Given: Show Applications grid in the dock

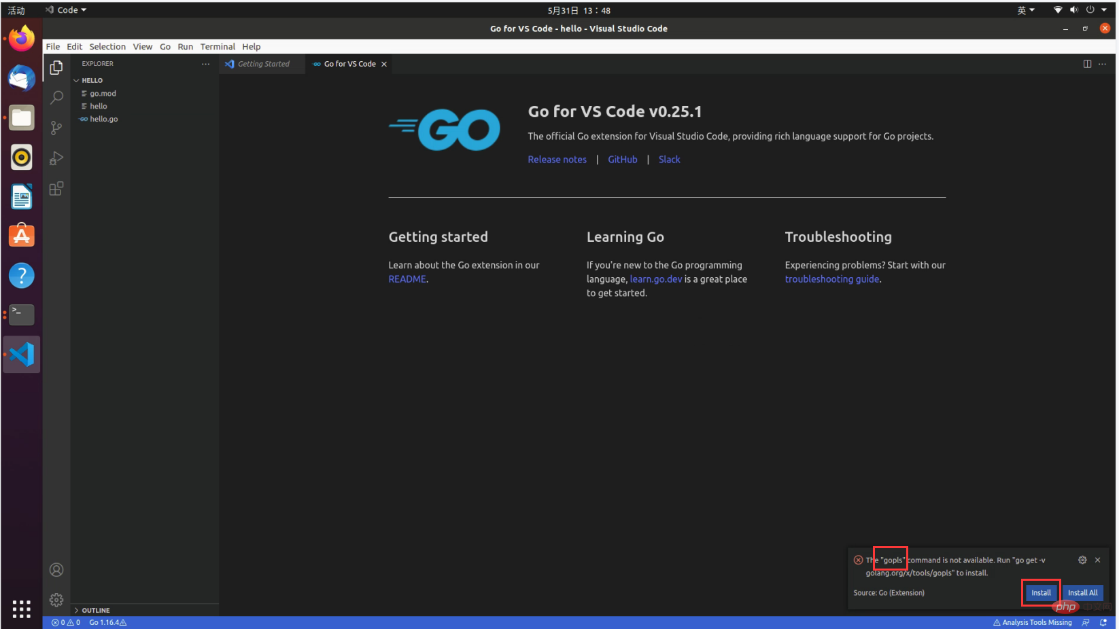Looking at the screenshot, I should (x=22, y=609).
